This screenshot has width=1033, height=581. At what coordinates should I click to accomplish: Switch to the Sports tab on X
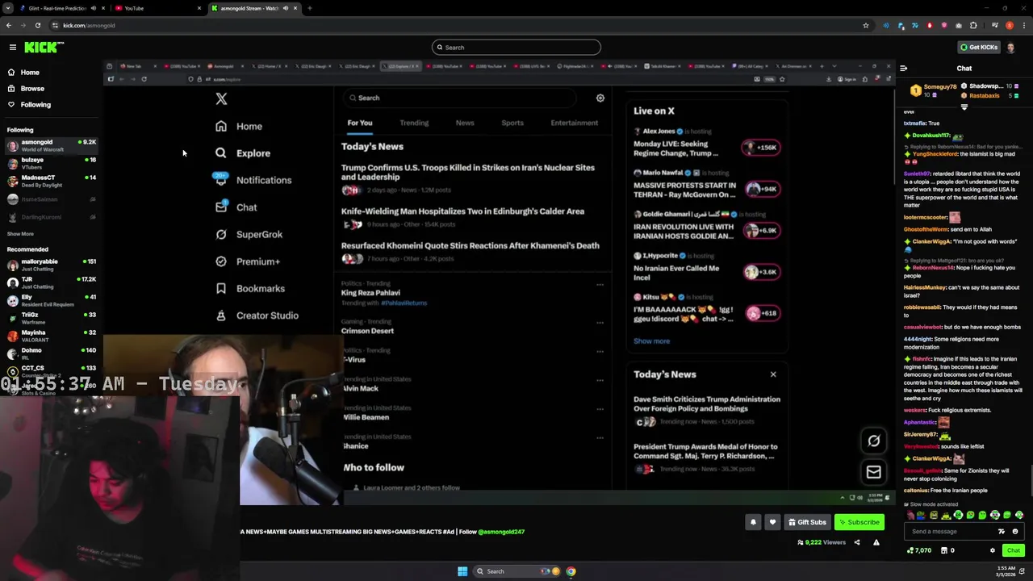click(x=512, y=123)
